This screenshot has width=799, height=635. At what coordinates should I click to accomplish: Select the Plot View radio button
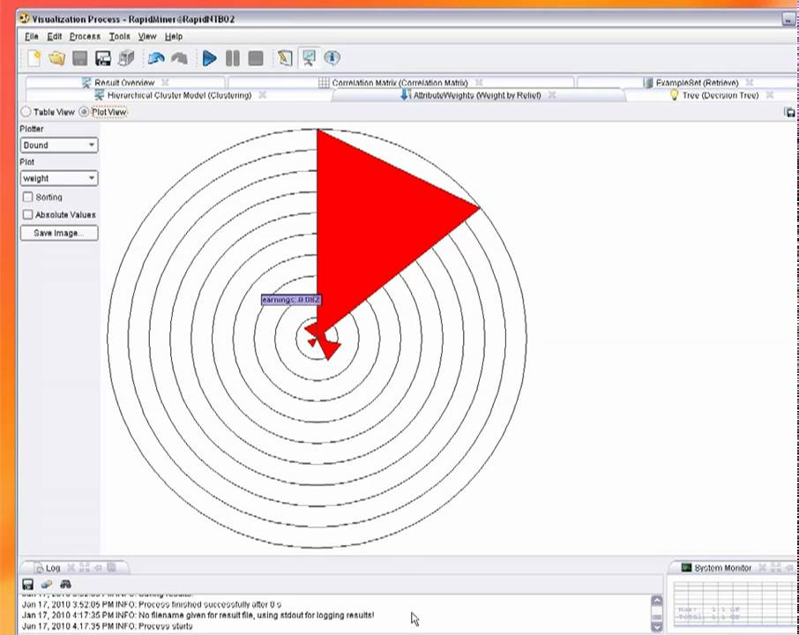click(x=84, y=112)
